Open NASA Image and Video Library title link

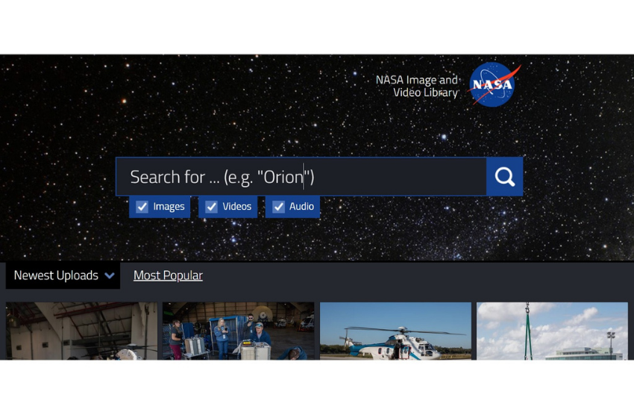tap(417, 86)
